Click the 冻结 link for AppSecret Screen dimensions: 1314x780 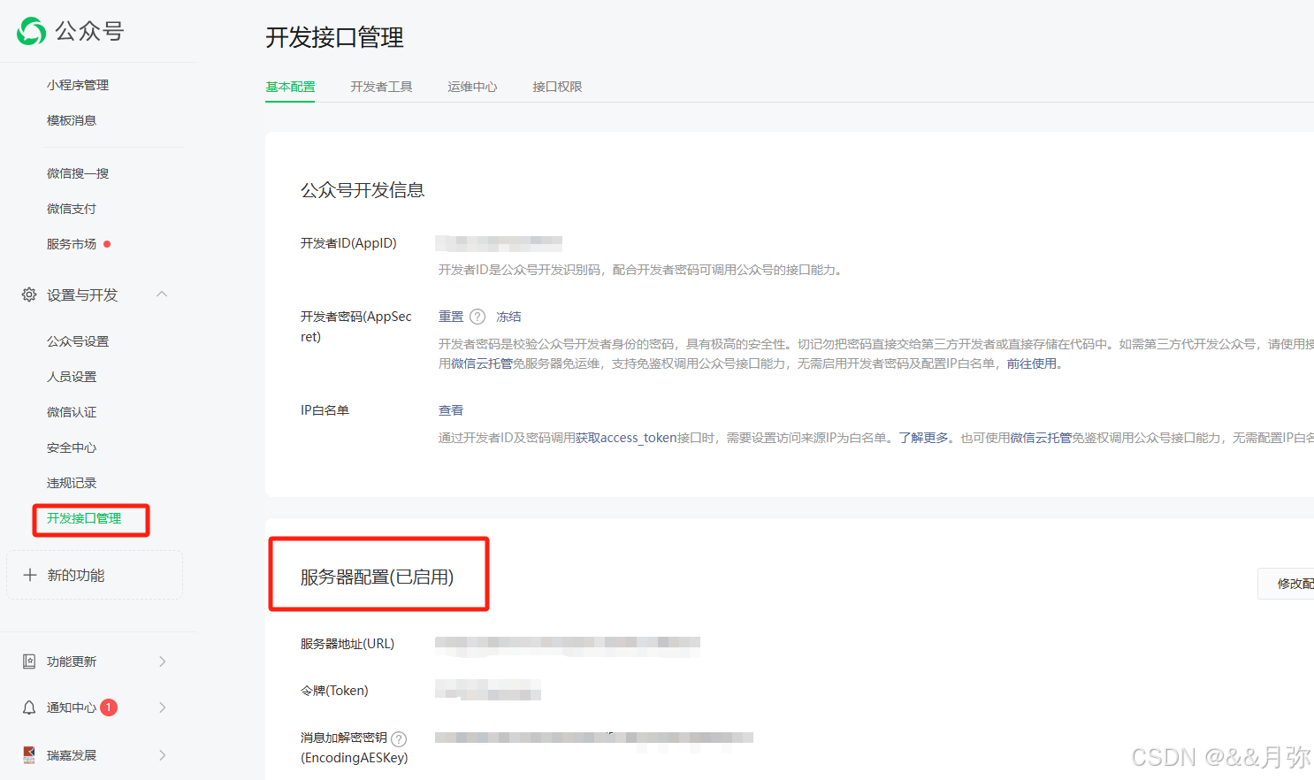(x=508, y=317)
